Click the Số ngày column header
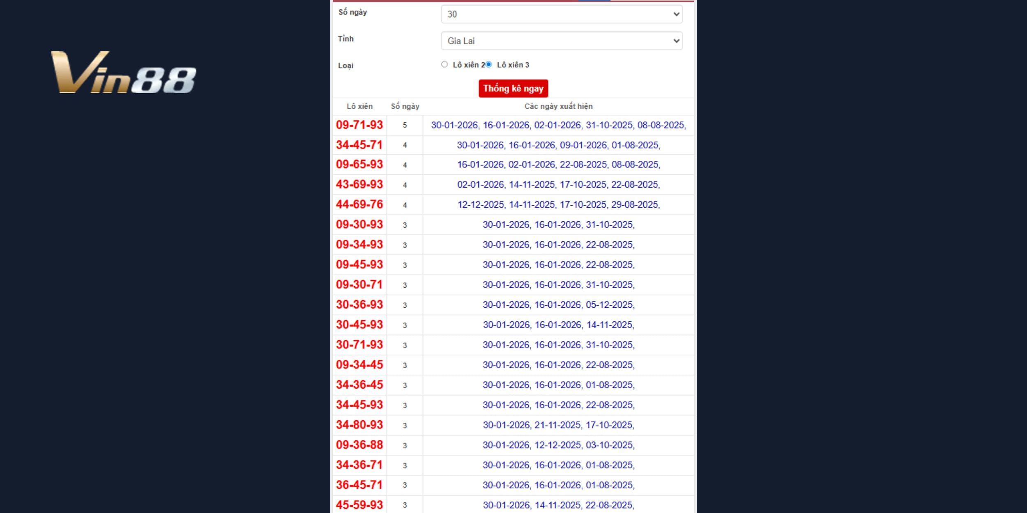The width and height of the screenshot is (1027, 513). [x=405, y=107]
